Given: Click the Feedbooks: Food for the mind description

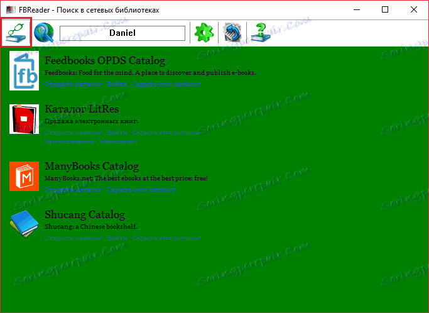Looking at the screenshot, I should coord(150,72).
